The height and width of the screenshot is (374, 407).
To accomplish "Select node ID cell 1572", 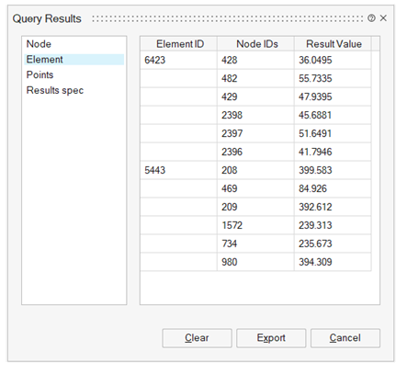I will pos(255,225).
